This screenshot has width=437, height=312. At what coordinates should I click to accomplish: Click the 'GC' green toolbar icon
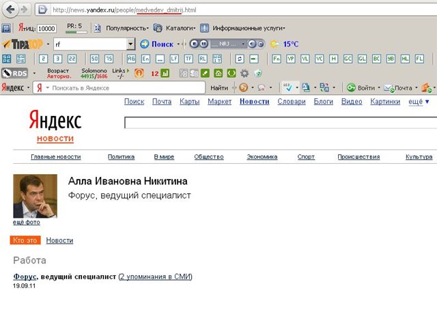348,59
